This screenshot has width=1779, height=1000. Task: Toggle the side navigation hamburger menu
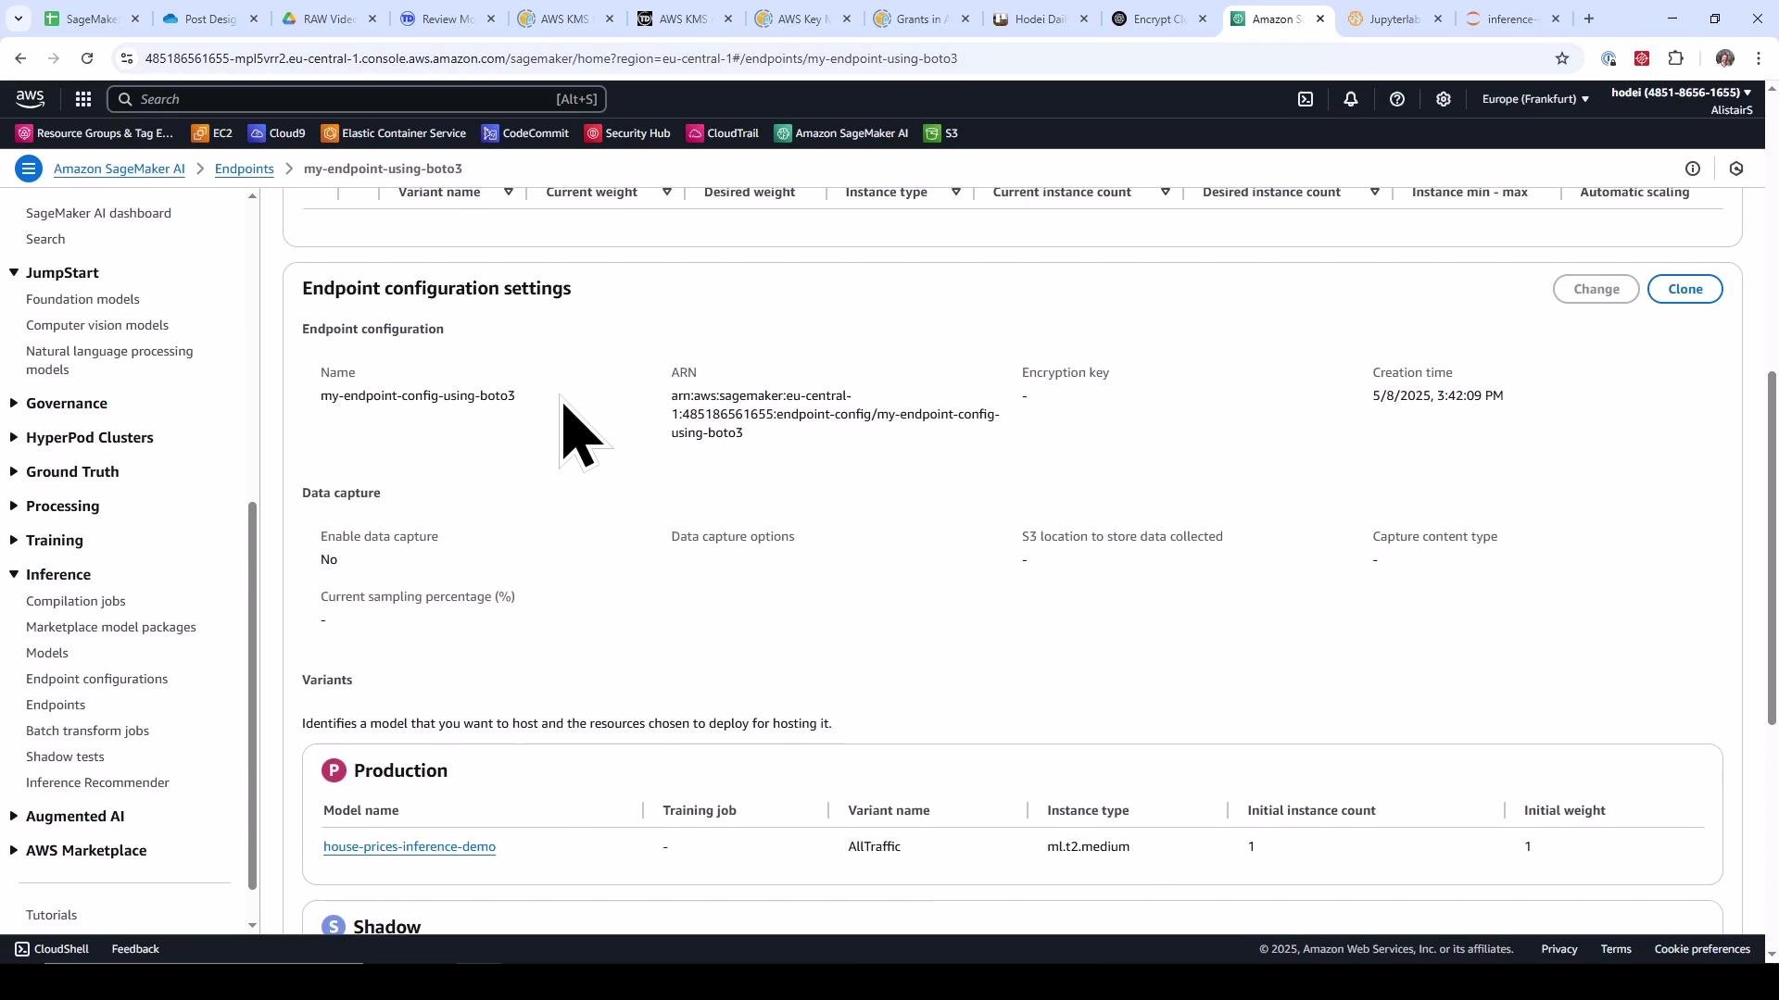point(29,169)
